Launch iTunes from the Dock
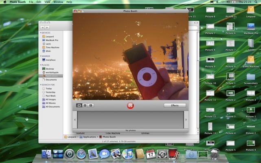261x163 pixels. [x=127, y=154]
